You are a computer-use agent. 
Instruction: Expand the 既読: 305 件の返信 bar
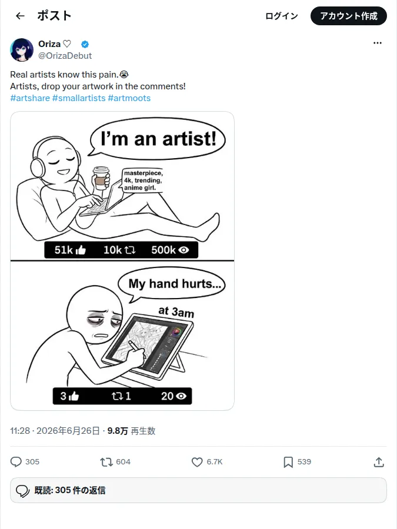click(x=198, y=490)
